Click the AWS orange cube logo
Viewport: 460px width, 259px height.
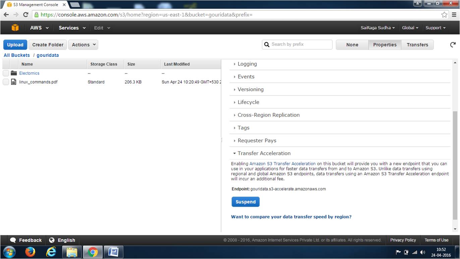[x=15, y=28]
